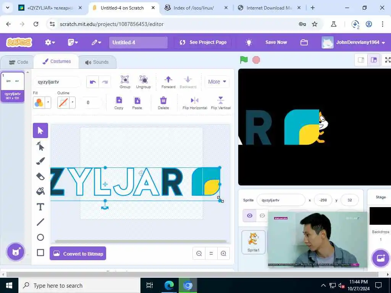Click the Outline color swatch
Screen dimensions: 391x293
coord(63,102)
